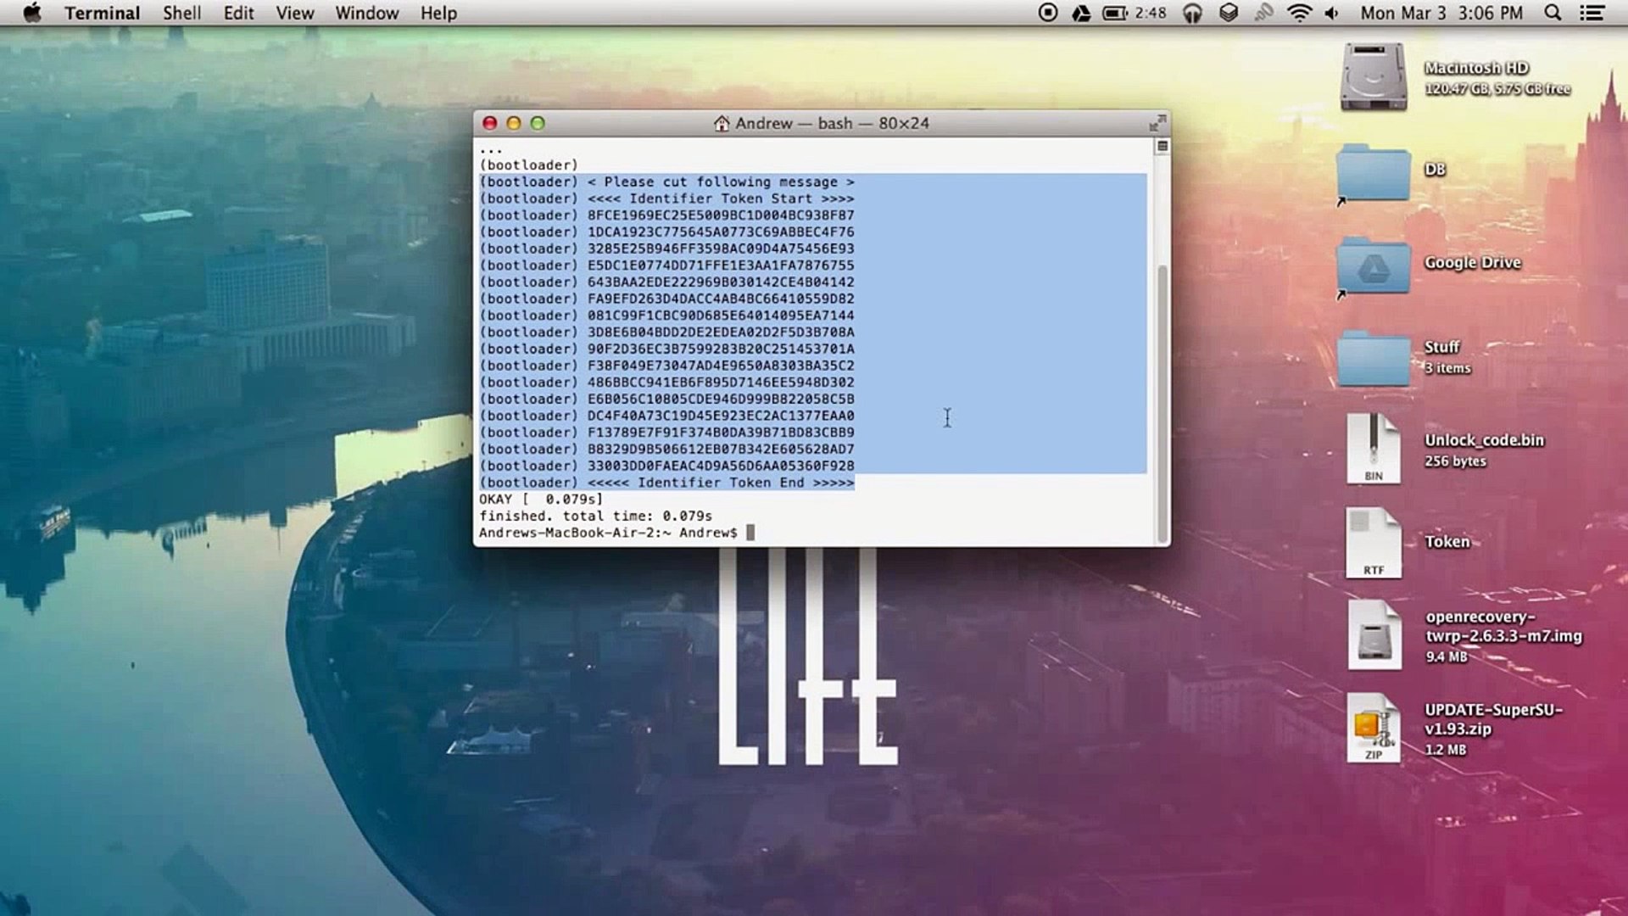Toggle Terminal full screen arrows
This screenshot has width=1628, height=916.
point(1157,123)
